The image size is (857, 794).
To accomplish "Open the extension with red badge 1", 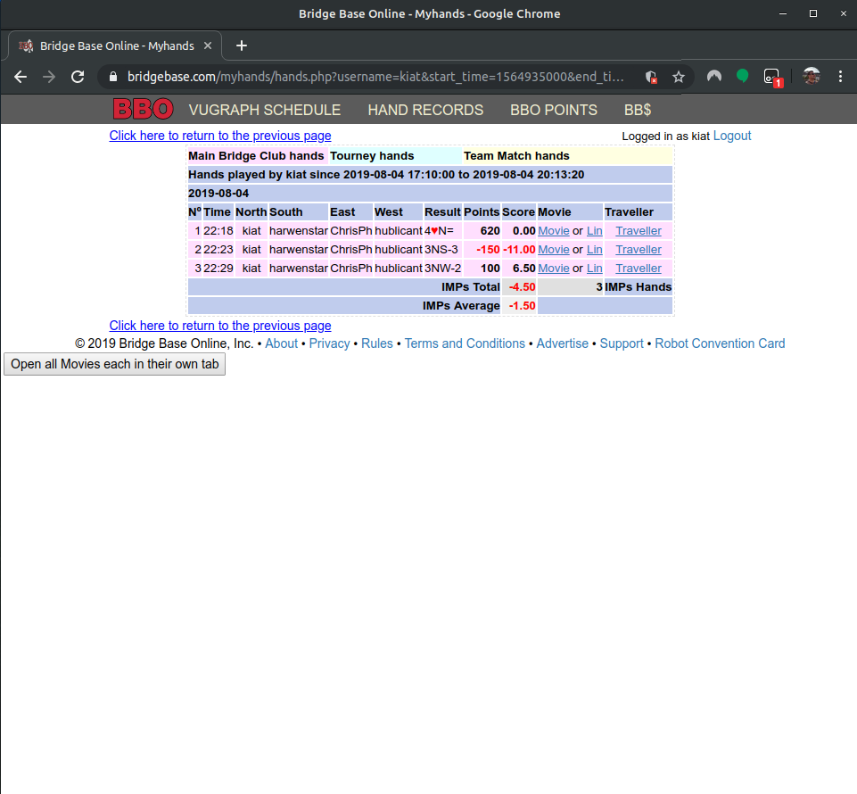I will click(772, 77).
